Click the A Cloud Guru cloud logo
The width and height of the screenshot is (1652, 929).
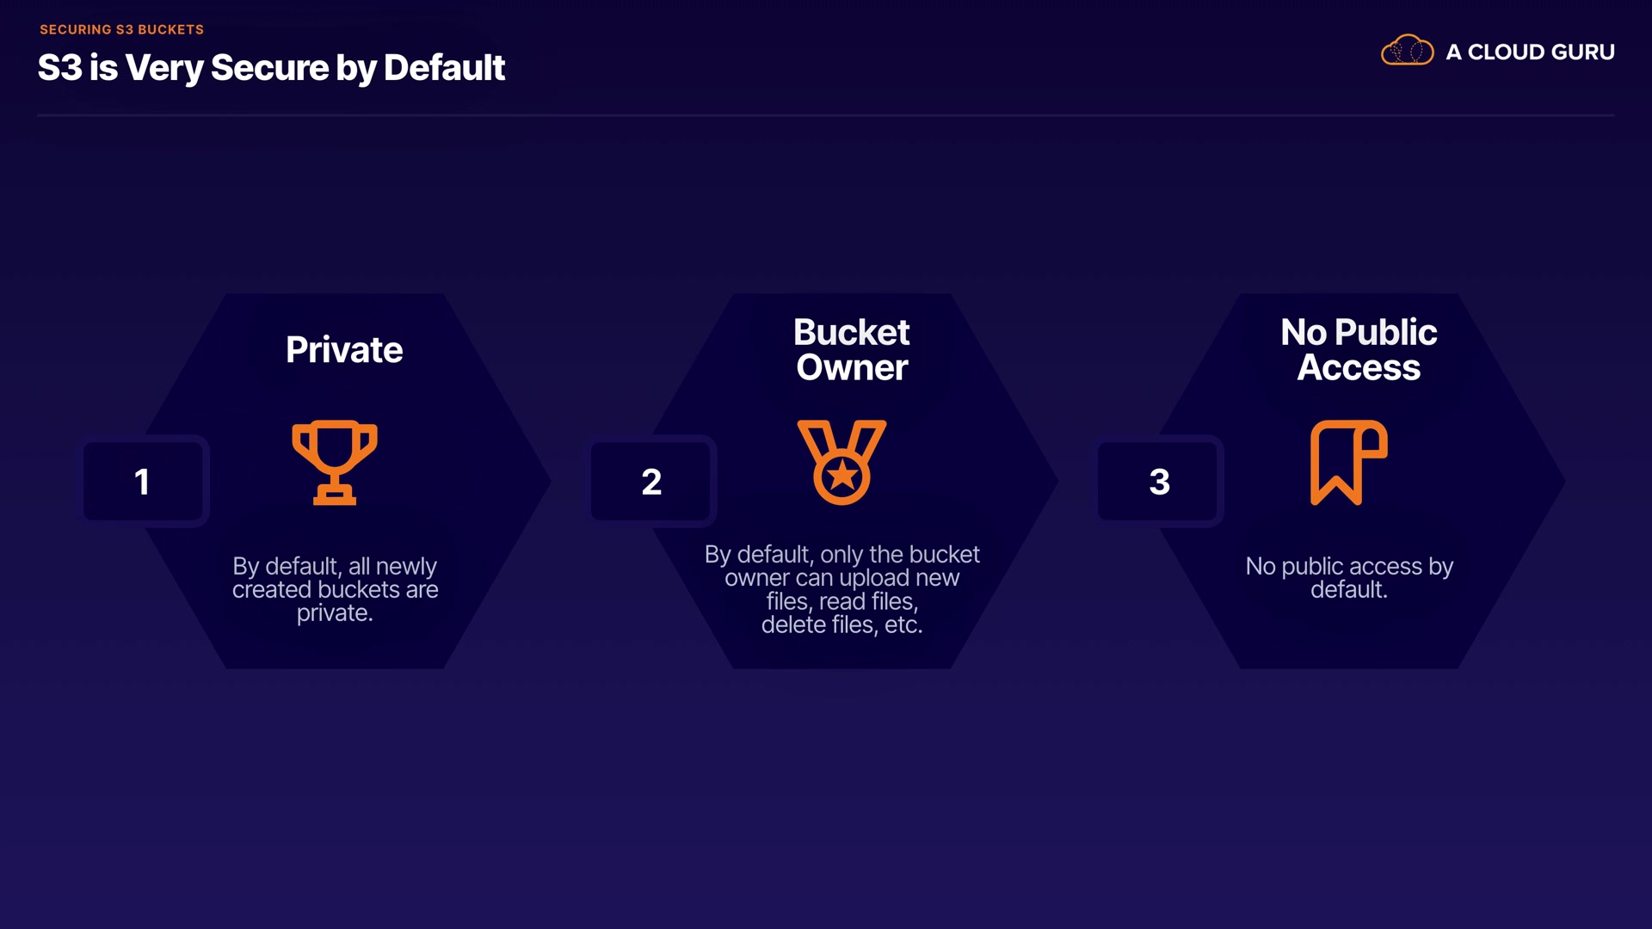pos(1407,51)
